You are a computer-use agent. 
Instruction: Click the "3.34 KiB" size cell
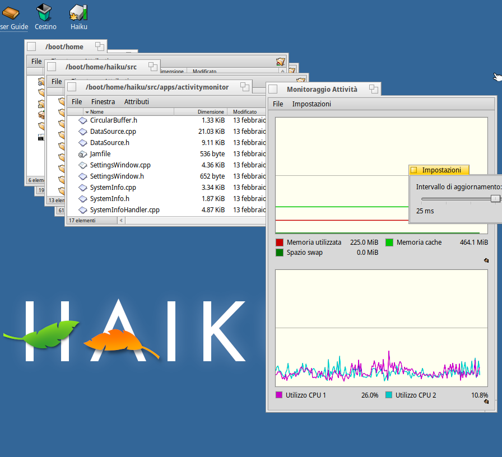tap(213, 188)
